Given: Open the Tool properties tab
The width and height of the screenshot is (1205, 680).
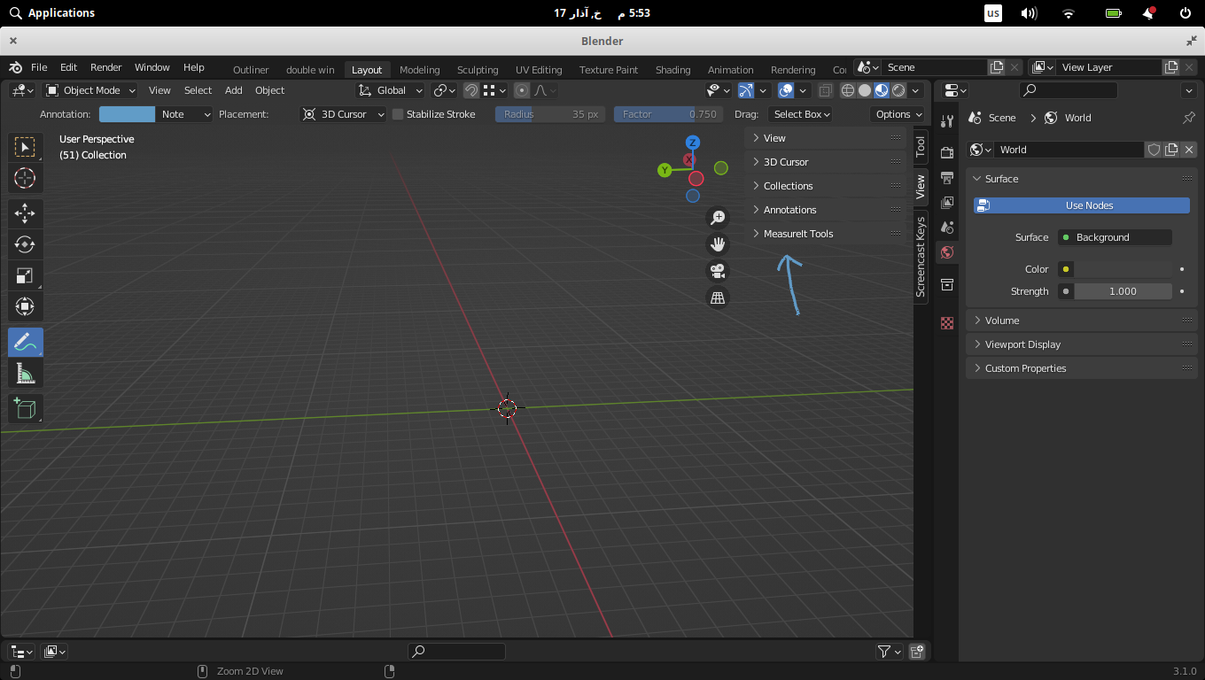Looking at the screenshot, I should coord(947,121).
